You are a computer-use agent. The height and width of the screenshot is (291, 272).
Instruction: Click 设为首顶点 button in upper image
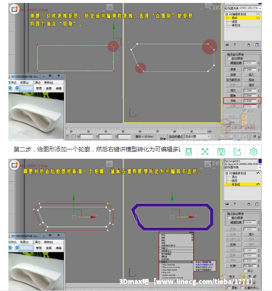tap(233, 80)
